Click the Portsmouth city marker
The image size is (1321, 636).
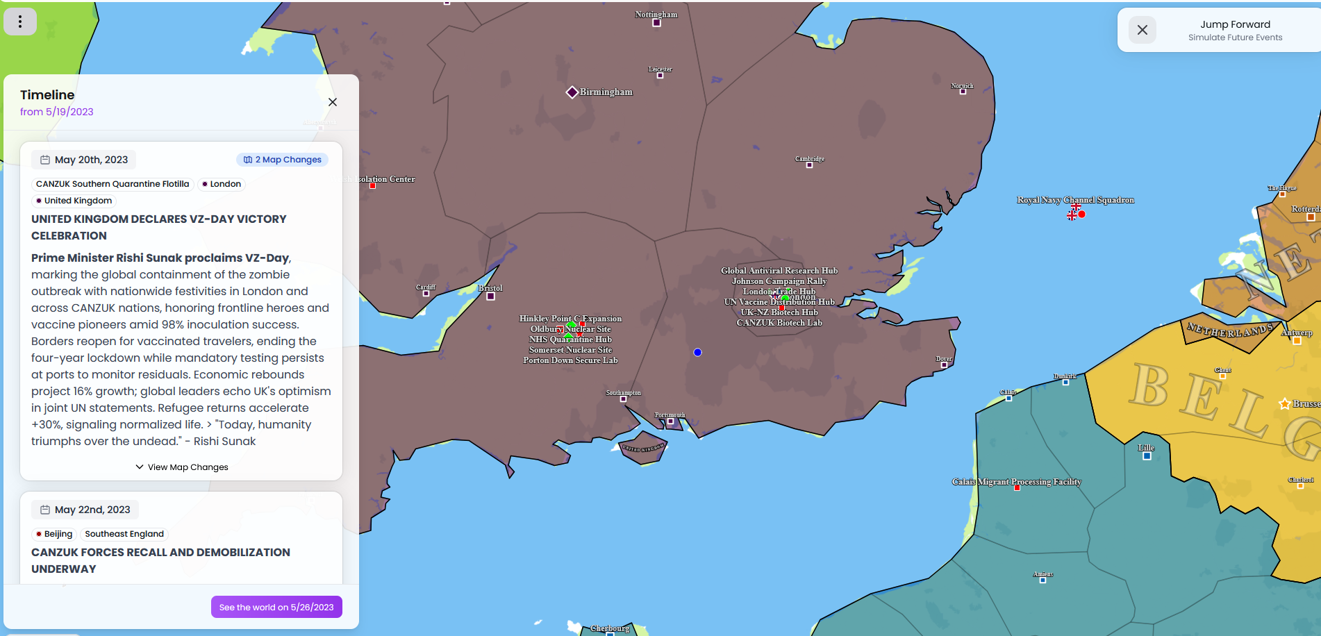670,421
